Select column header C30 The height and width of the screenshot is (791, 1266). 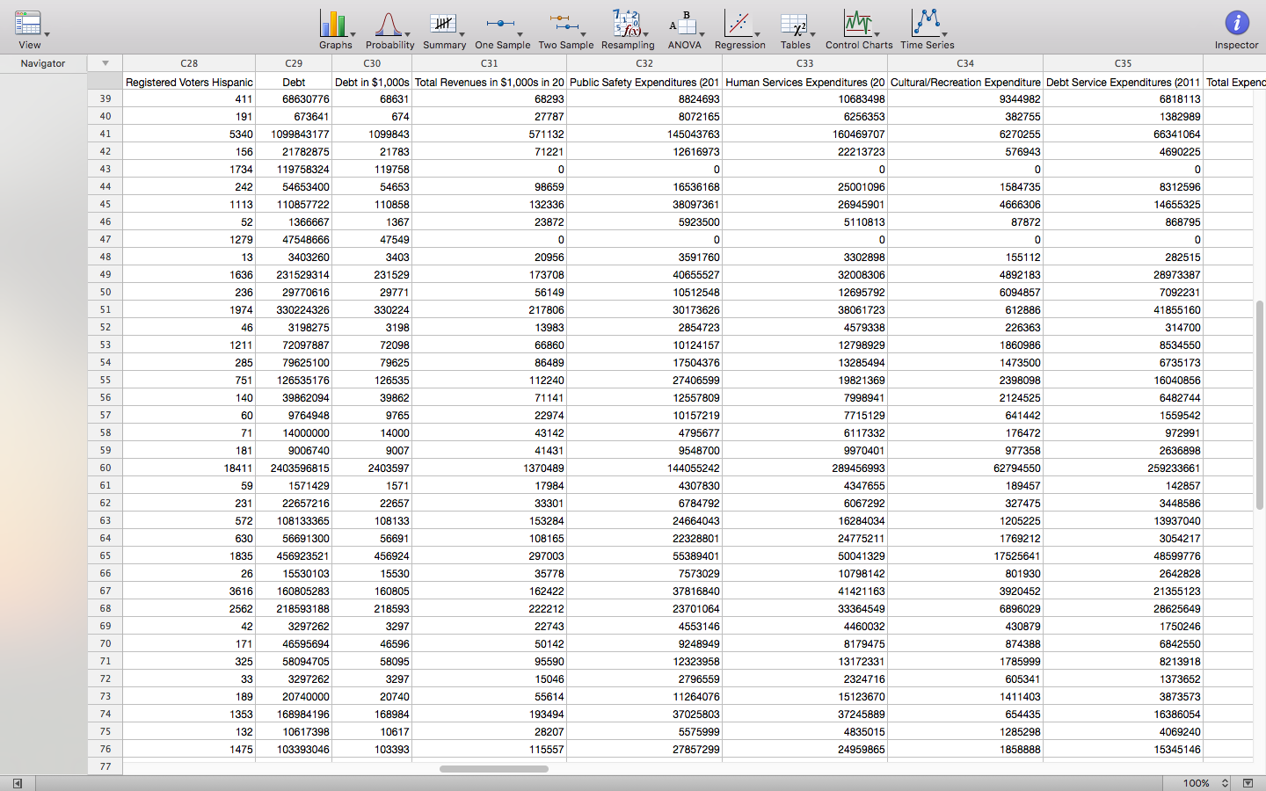point(372,63)
